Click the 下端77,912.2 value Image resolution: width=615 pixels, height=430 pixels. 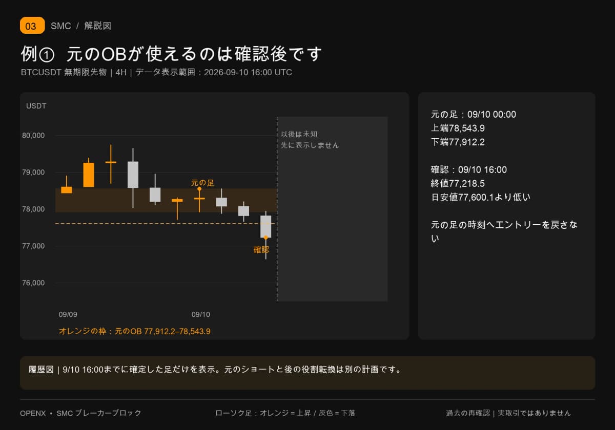click(458, 142)
